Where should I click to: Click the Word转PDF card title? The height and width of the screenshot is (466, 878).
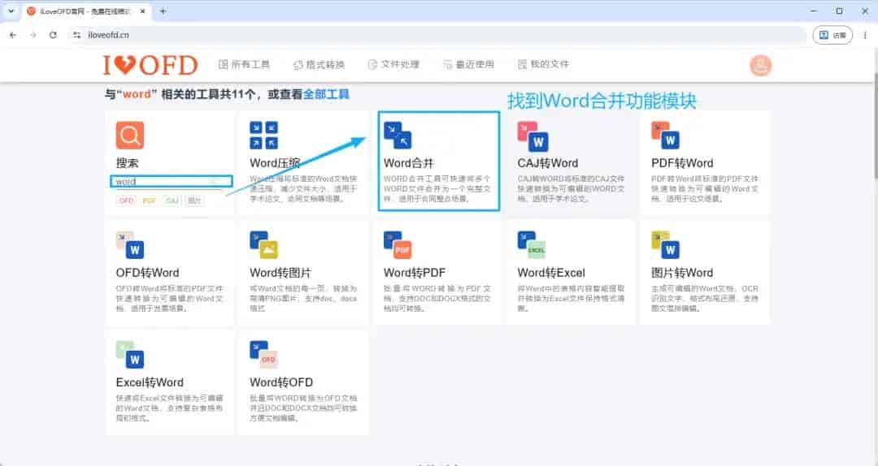pyautogui.click(x=415, y=273)
